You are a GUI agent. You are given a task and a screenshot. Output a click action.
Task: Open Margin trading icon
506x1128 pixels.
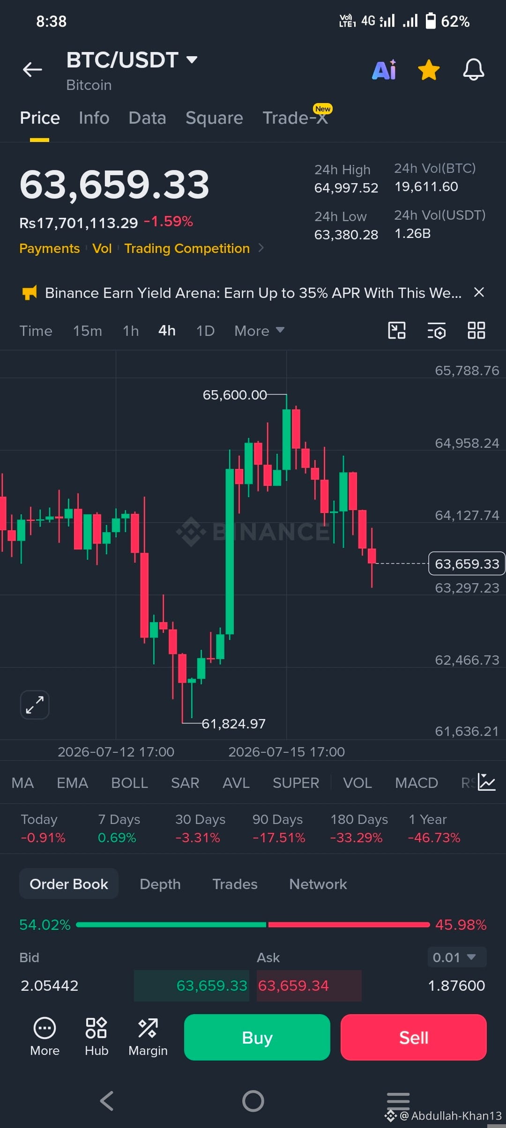pyautogui.click(x=148, y=1037)
